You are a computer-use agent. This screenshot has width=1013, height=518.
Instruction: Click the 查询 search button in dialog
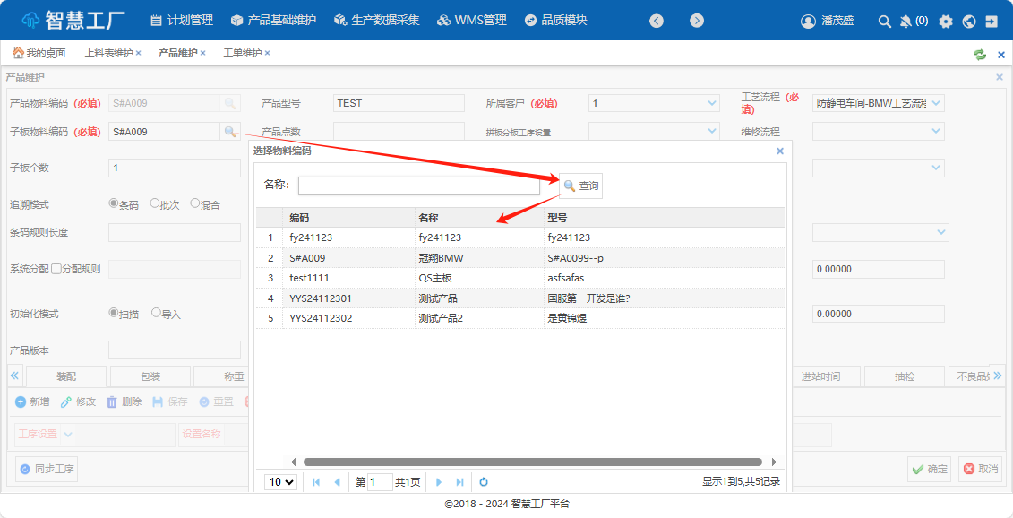pyautogui.click(x=580, y=186)
